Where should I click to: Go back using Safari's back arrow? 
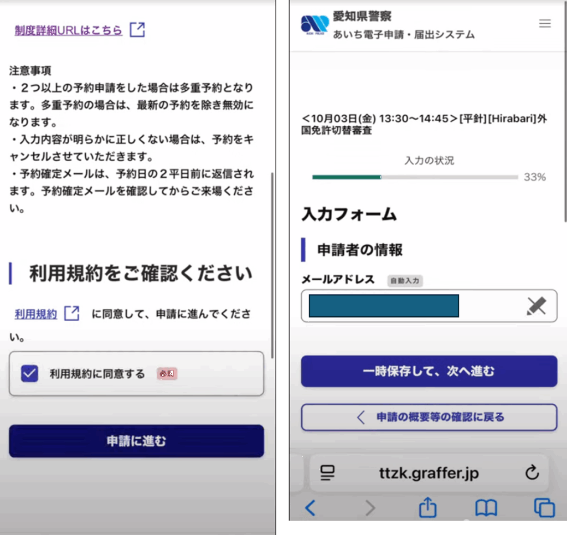[311, 507]
